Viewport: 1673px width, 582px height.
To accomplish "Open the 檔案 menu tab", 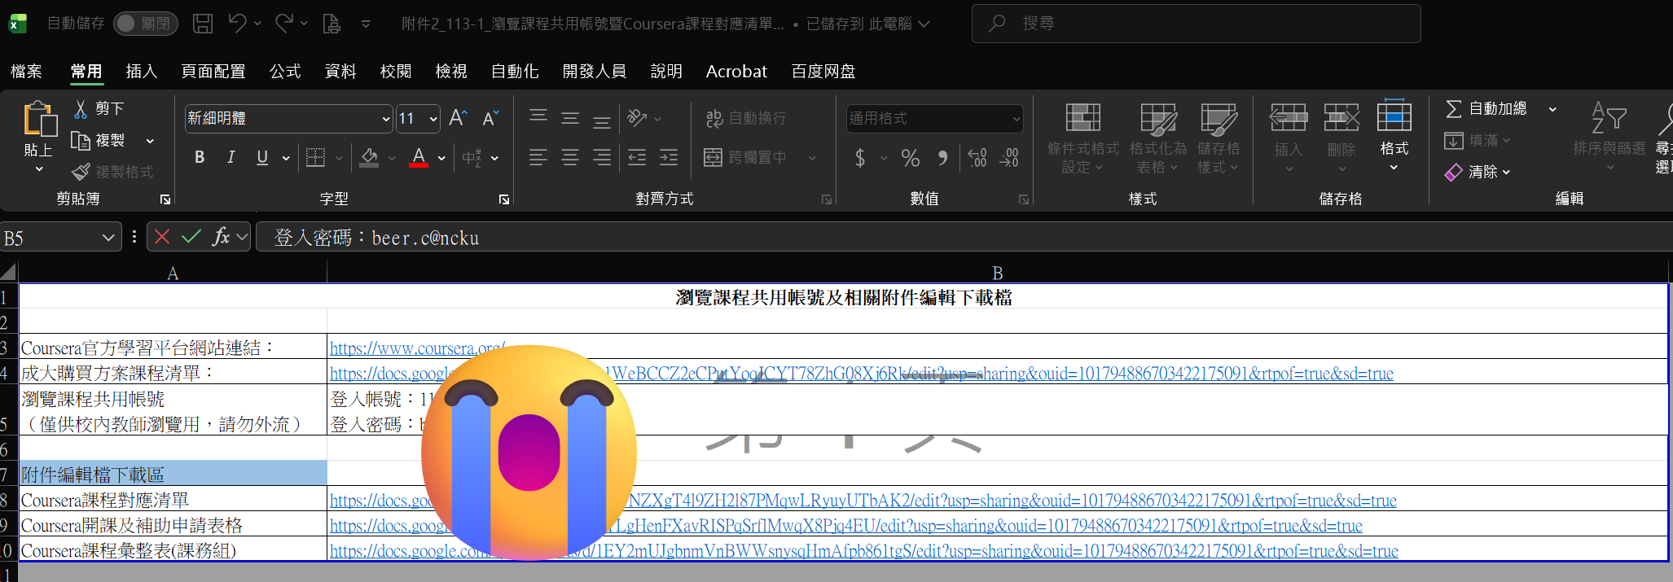I will click(x=26, y=72).
